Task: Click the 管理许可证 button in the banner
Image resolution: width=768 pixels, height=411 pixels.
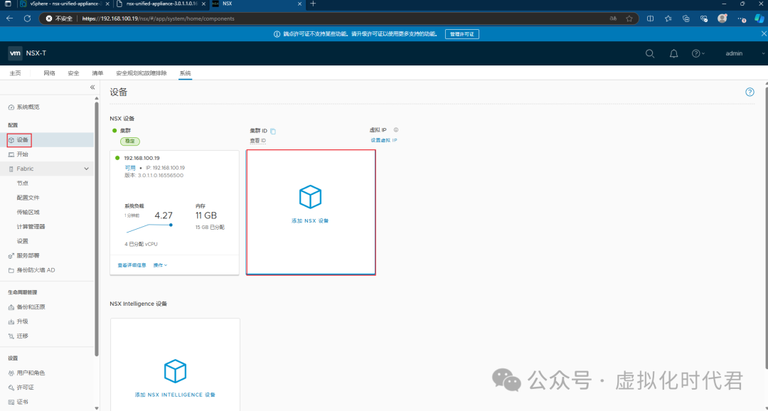Action: tap(462, 34)
